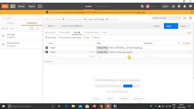Image resolution: width=194 pixels, height=109 pixels.
Task: Click the request URL input field
Action: tap(106, 26)
